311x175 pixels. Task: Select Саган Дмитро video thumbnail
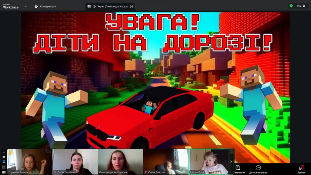(166, 162)
